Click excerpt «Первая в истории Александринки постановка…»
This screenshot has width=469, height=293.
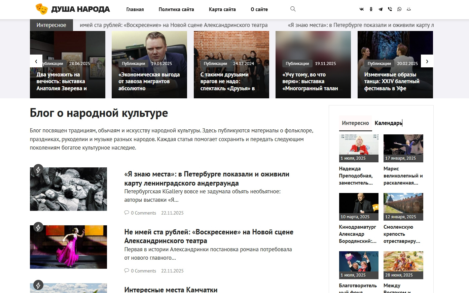click(208, 254)
